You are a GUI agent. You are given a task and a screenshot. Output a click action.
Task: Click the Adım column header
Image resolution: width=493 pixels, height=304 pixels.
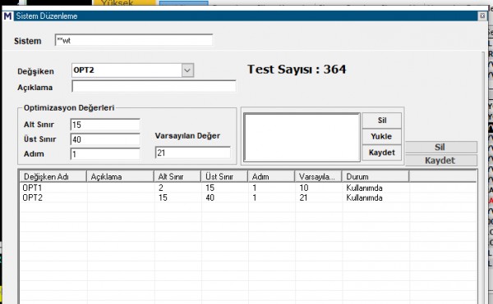(271, 177)
